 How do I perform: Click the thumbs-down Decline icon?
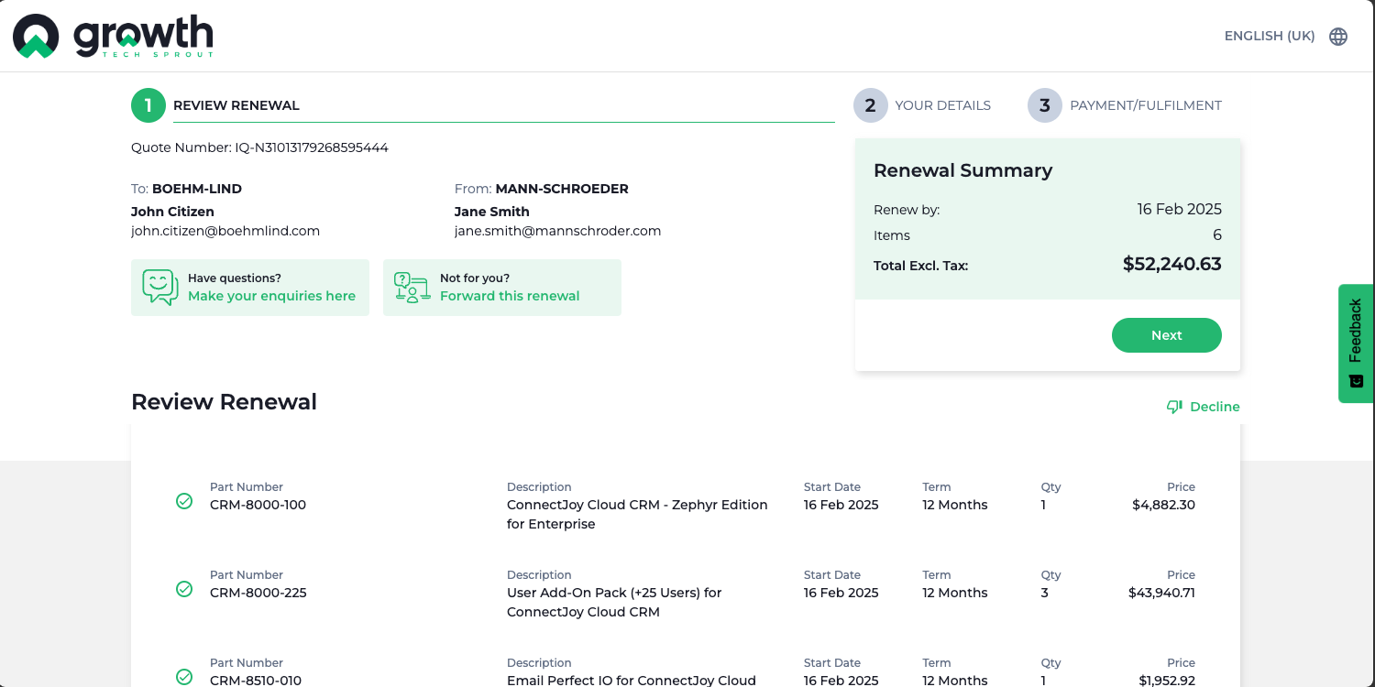(1174, 407)
